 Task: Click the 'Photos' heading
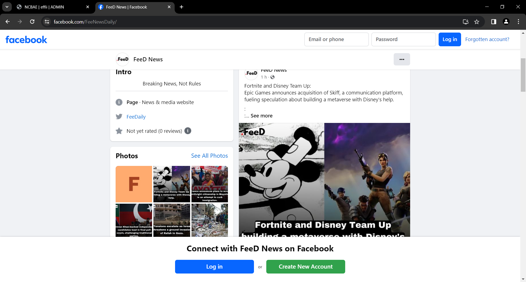click(x=127, y=156)
